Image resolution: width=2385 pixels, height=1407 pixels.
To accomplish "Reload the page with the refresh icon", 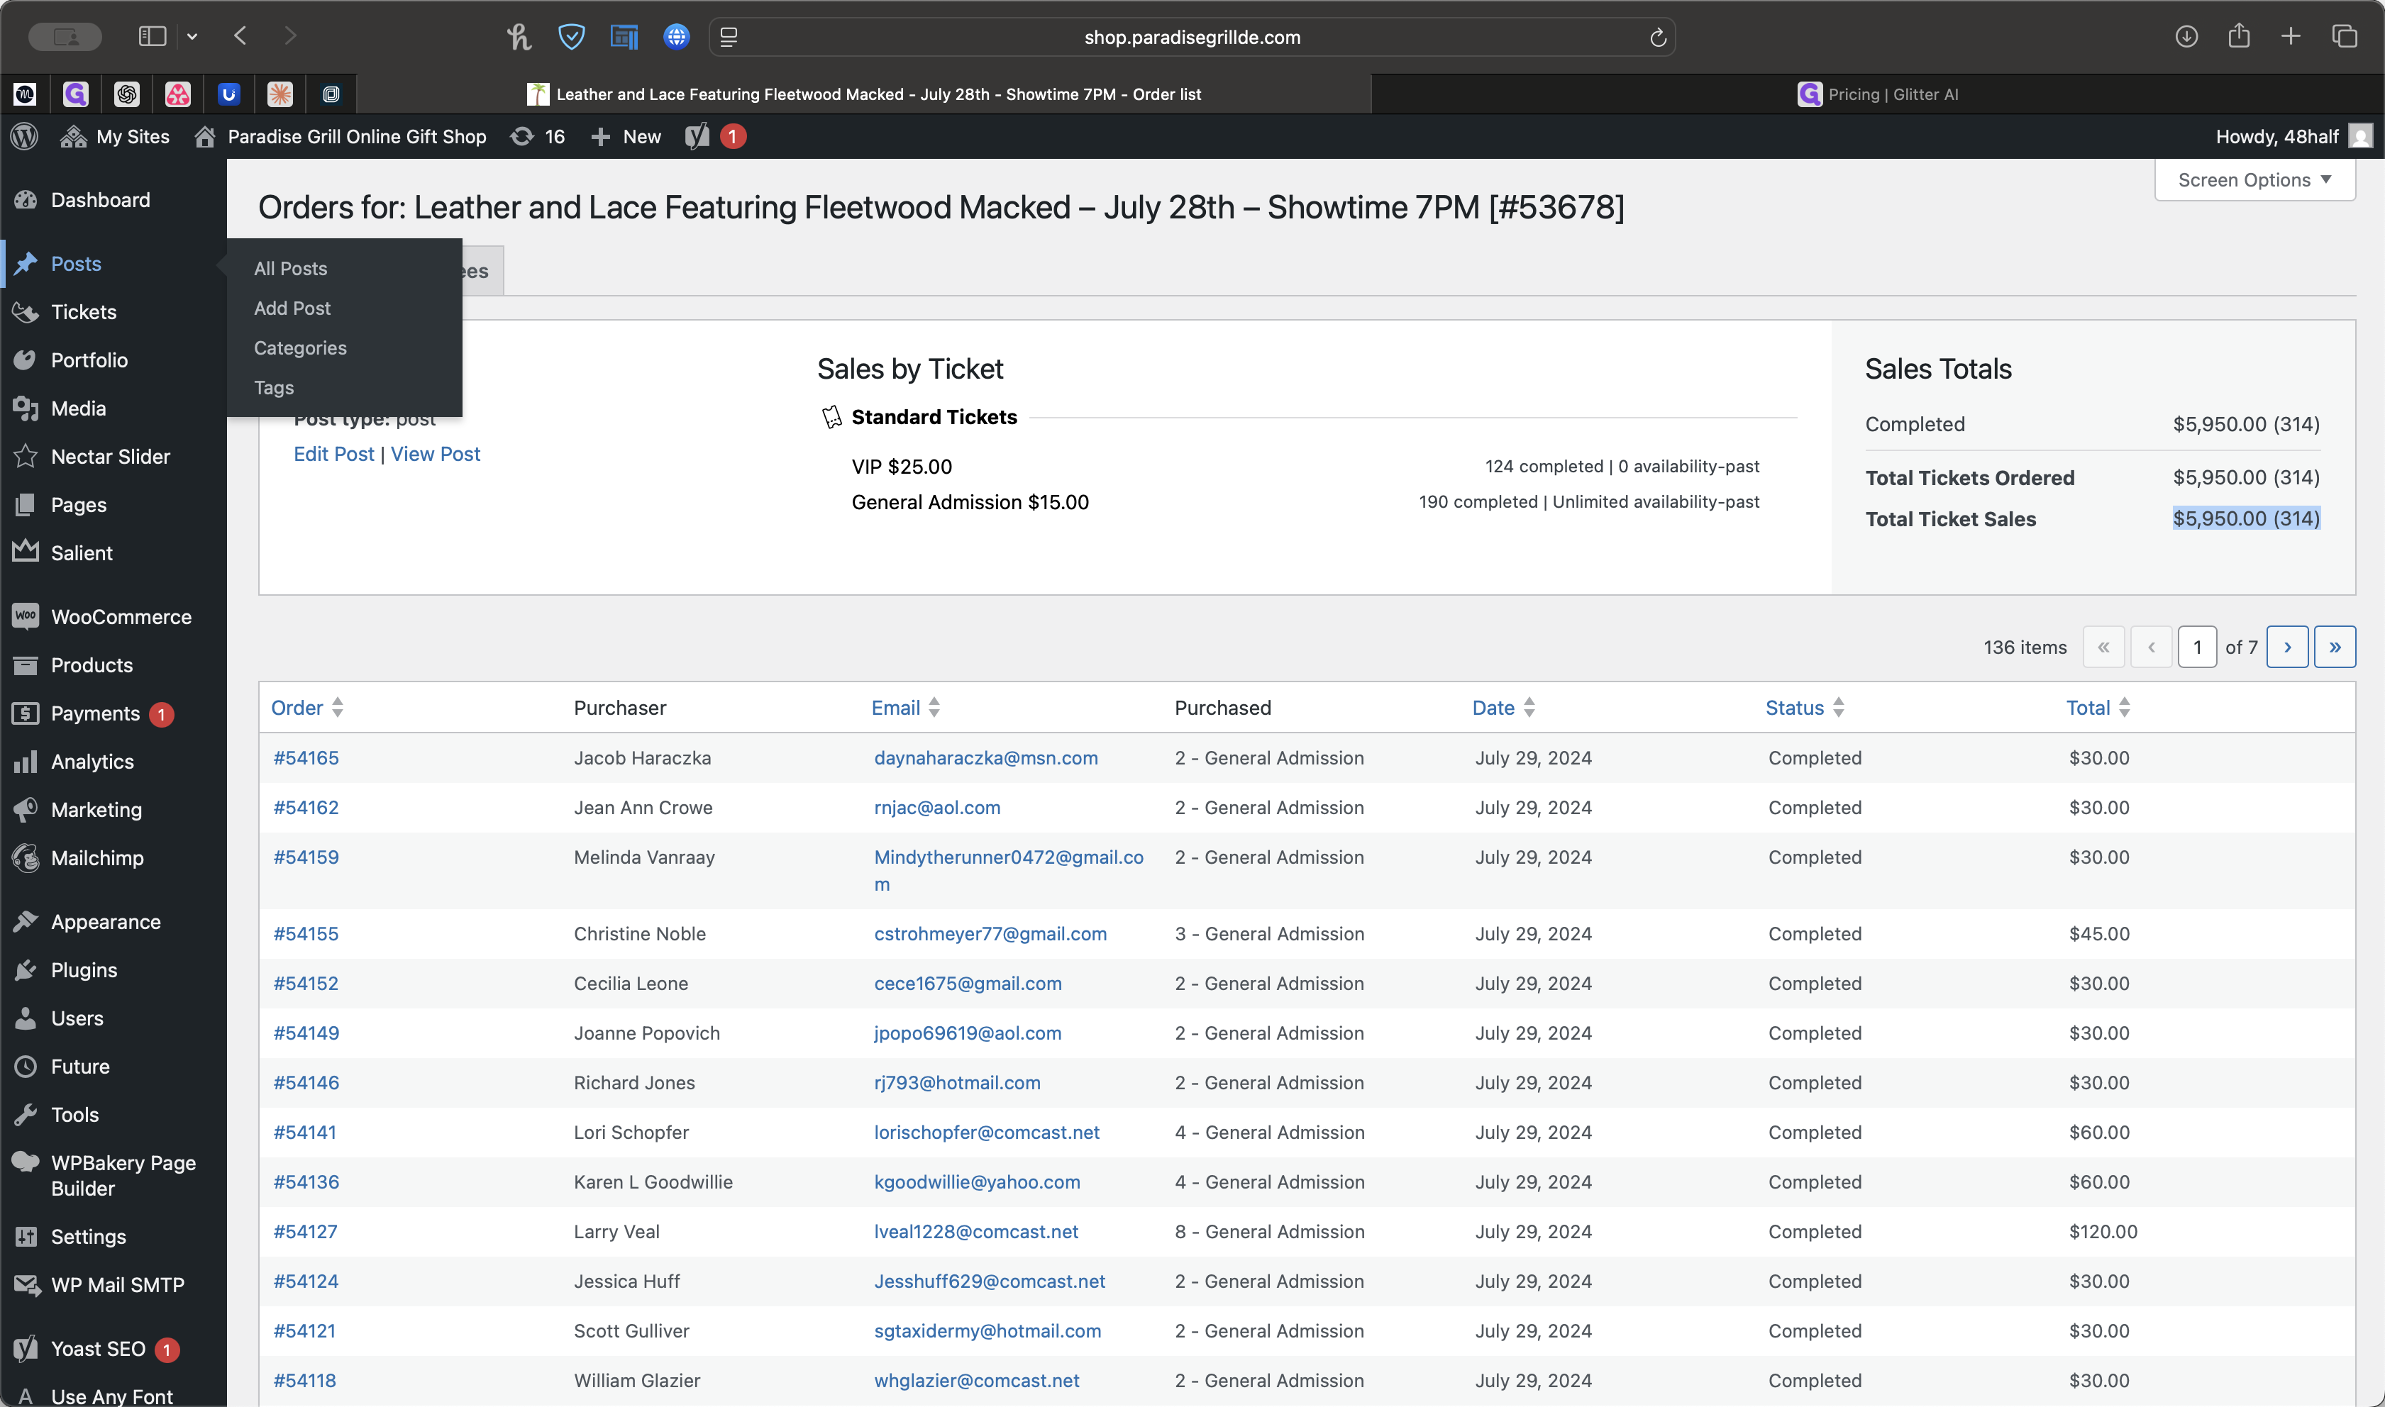I will [1658, 37].
